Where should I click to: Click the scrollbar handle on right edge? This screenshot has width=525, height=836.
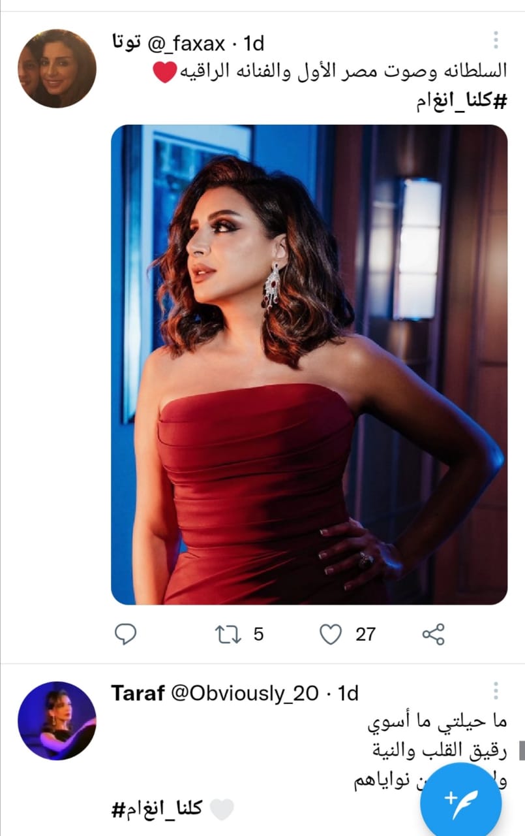[x=522, y=751]
